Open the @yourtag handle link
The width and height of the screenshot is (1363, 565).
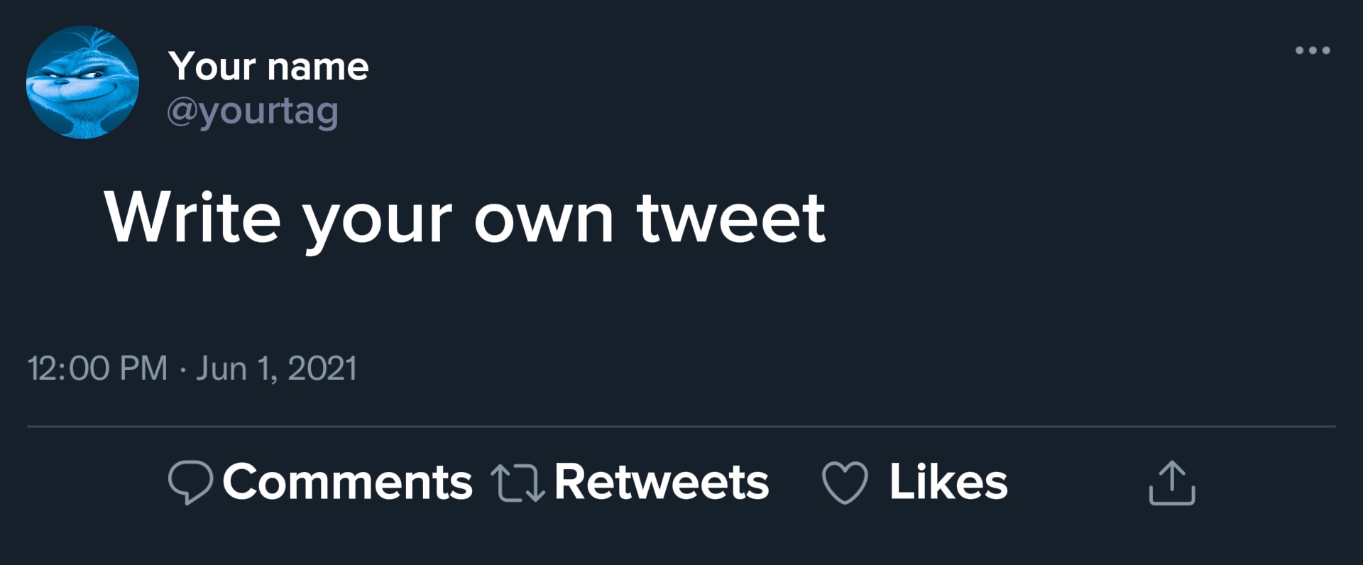tap(253, 111)
